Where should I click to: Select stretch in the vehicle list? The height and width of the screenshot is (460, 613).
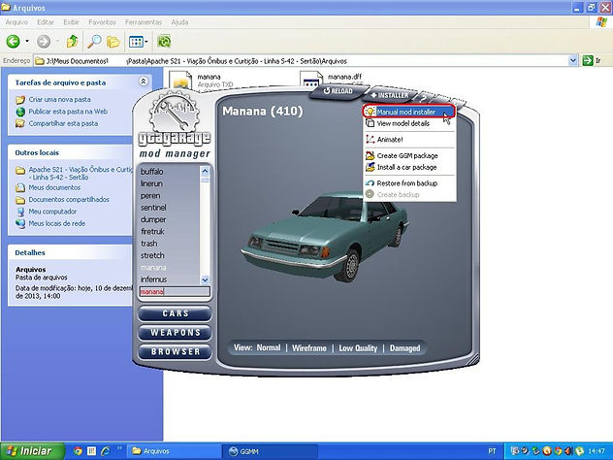pos(152,255)
